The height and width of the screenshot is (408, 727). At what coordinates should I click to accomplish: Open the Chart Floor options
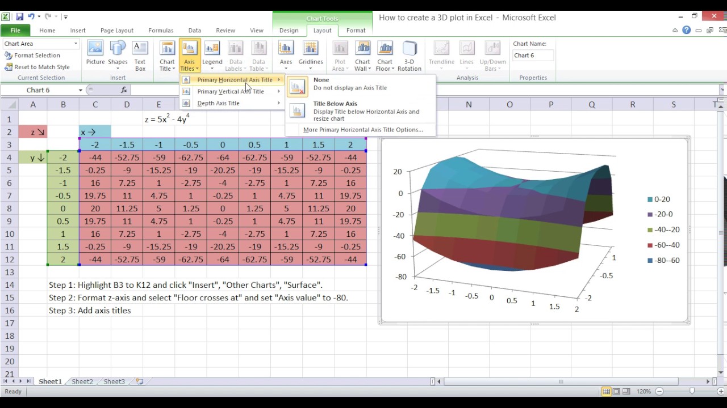pos(385,56)
